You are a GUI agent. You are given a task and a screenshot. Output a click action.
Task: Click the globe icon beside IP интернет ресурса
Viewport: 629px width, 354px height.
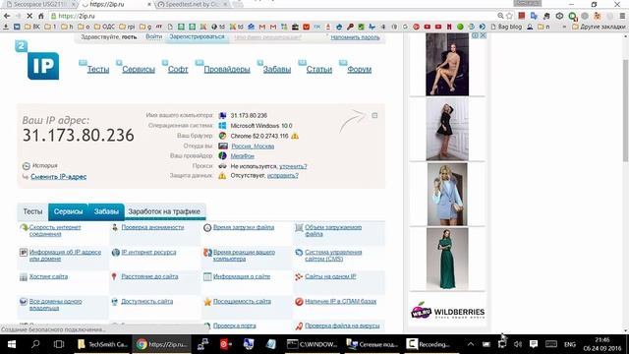(116, 253)
